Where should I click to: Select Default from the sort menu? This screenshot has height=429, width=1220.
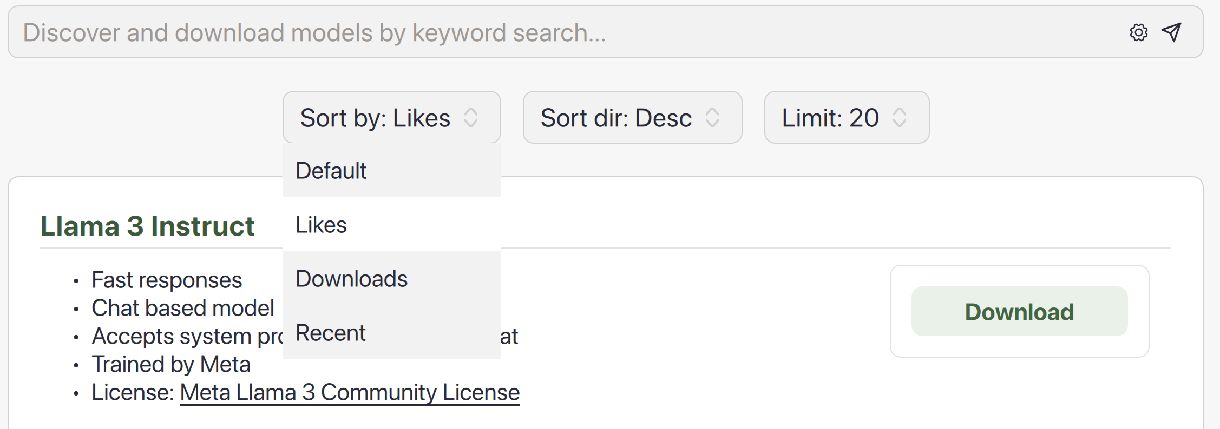391,170
